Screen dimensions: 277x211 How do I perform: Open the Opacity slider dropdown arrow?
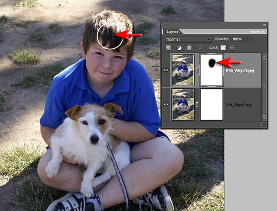tap(251, 39)
